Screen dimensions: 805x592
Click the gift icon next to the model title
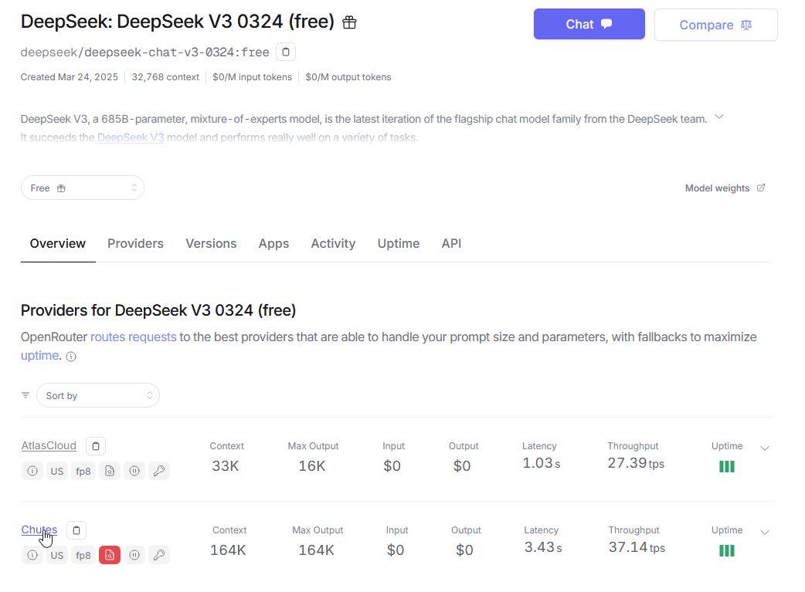click(x=349, y=22)
